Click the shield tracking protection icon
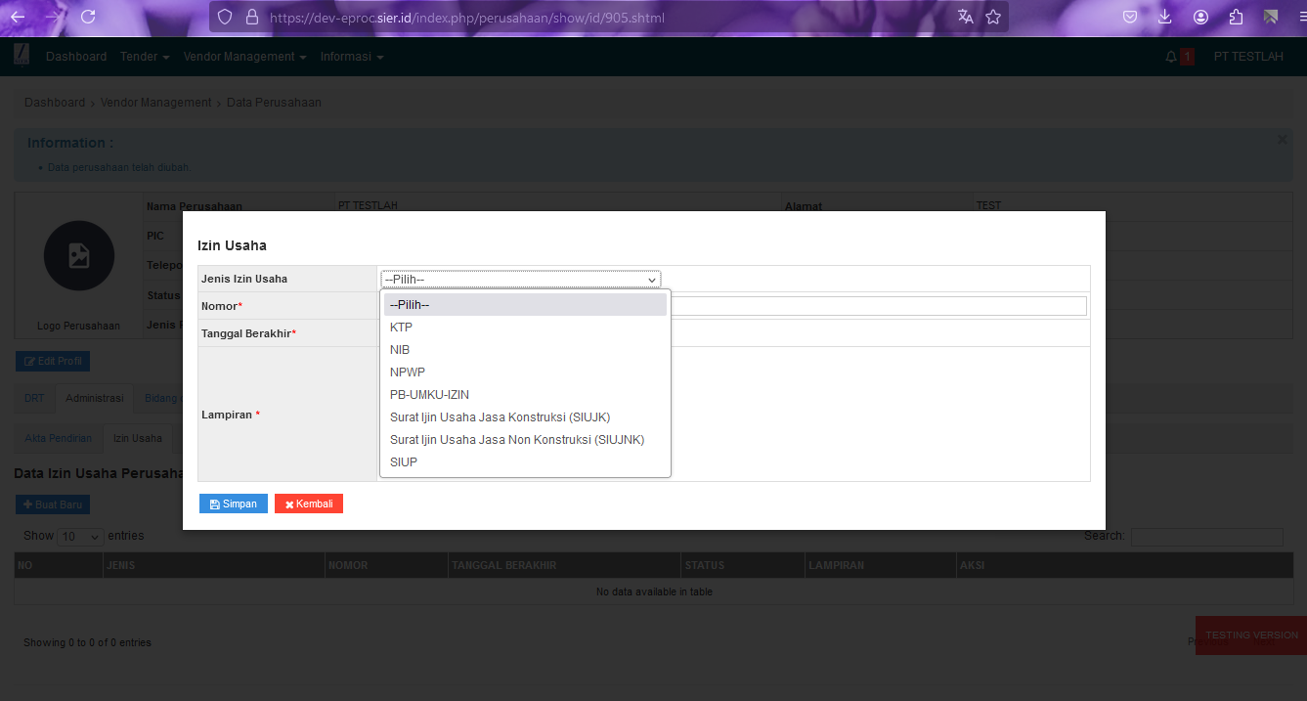The width and height of the screenshot is (1307, 701). (225, 17)
